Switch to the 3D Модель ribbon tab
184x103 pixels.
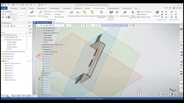pyautogui.click(x=14, y=8)
